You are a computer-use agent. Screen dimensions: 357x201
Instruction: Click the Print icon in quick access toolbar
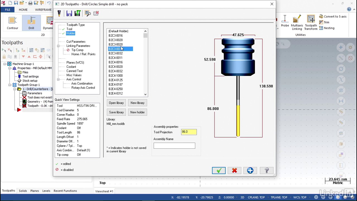point(30,3)
